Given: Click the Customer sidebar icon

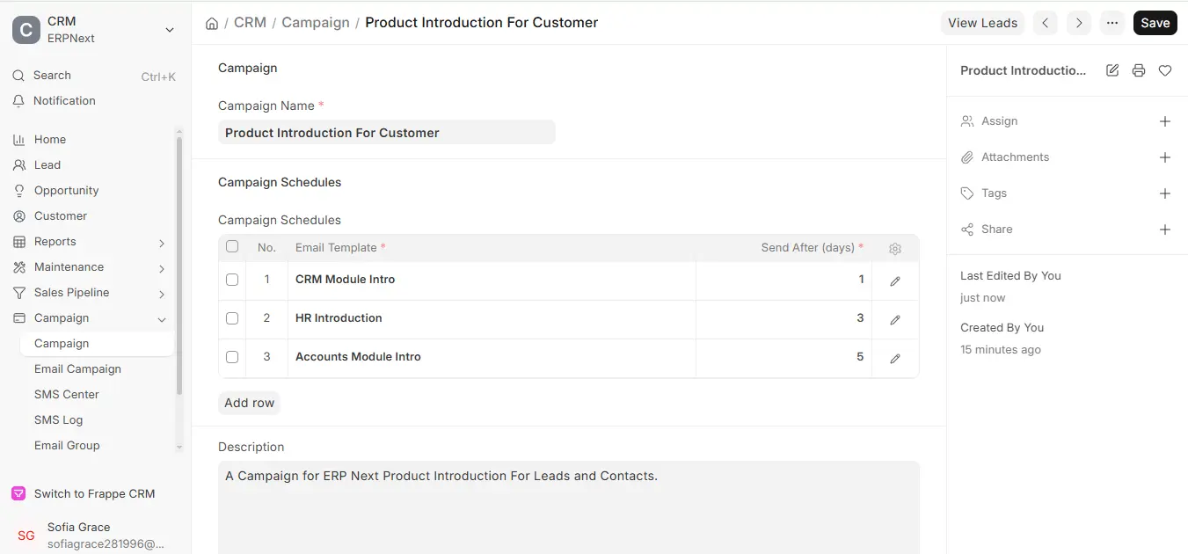Looking at the screenshot, I should tap(19, 216).
